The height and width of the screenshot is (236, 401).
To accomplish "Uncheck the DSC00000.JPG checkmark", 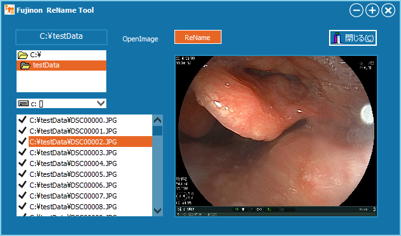I will tap(23, 120).
